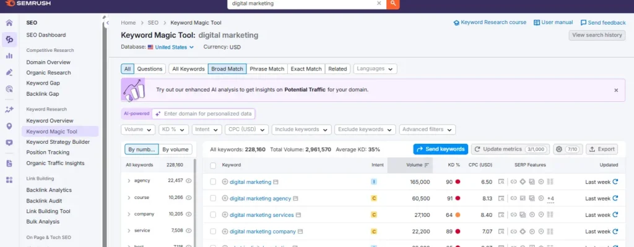The width and height of the screenshot is (634, 247).
Task: Open the Volume filter dropdown
Action: (x=138, y=130)
